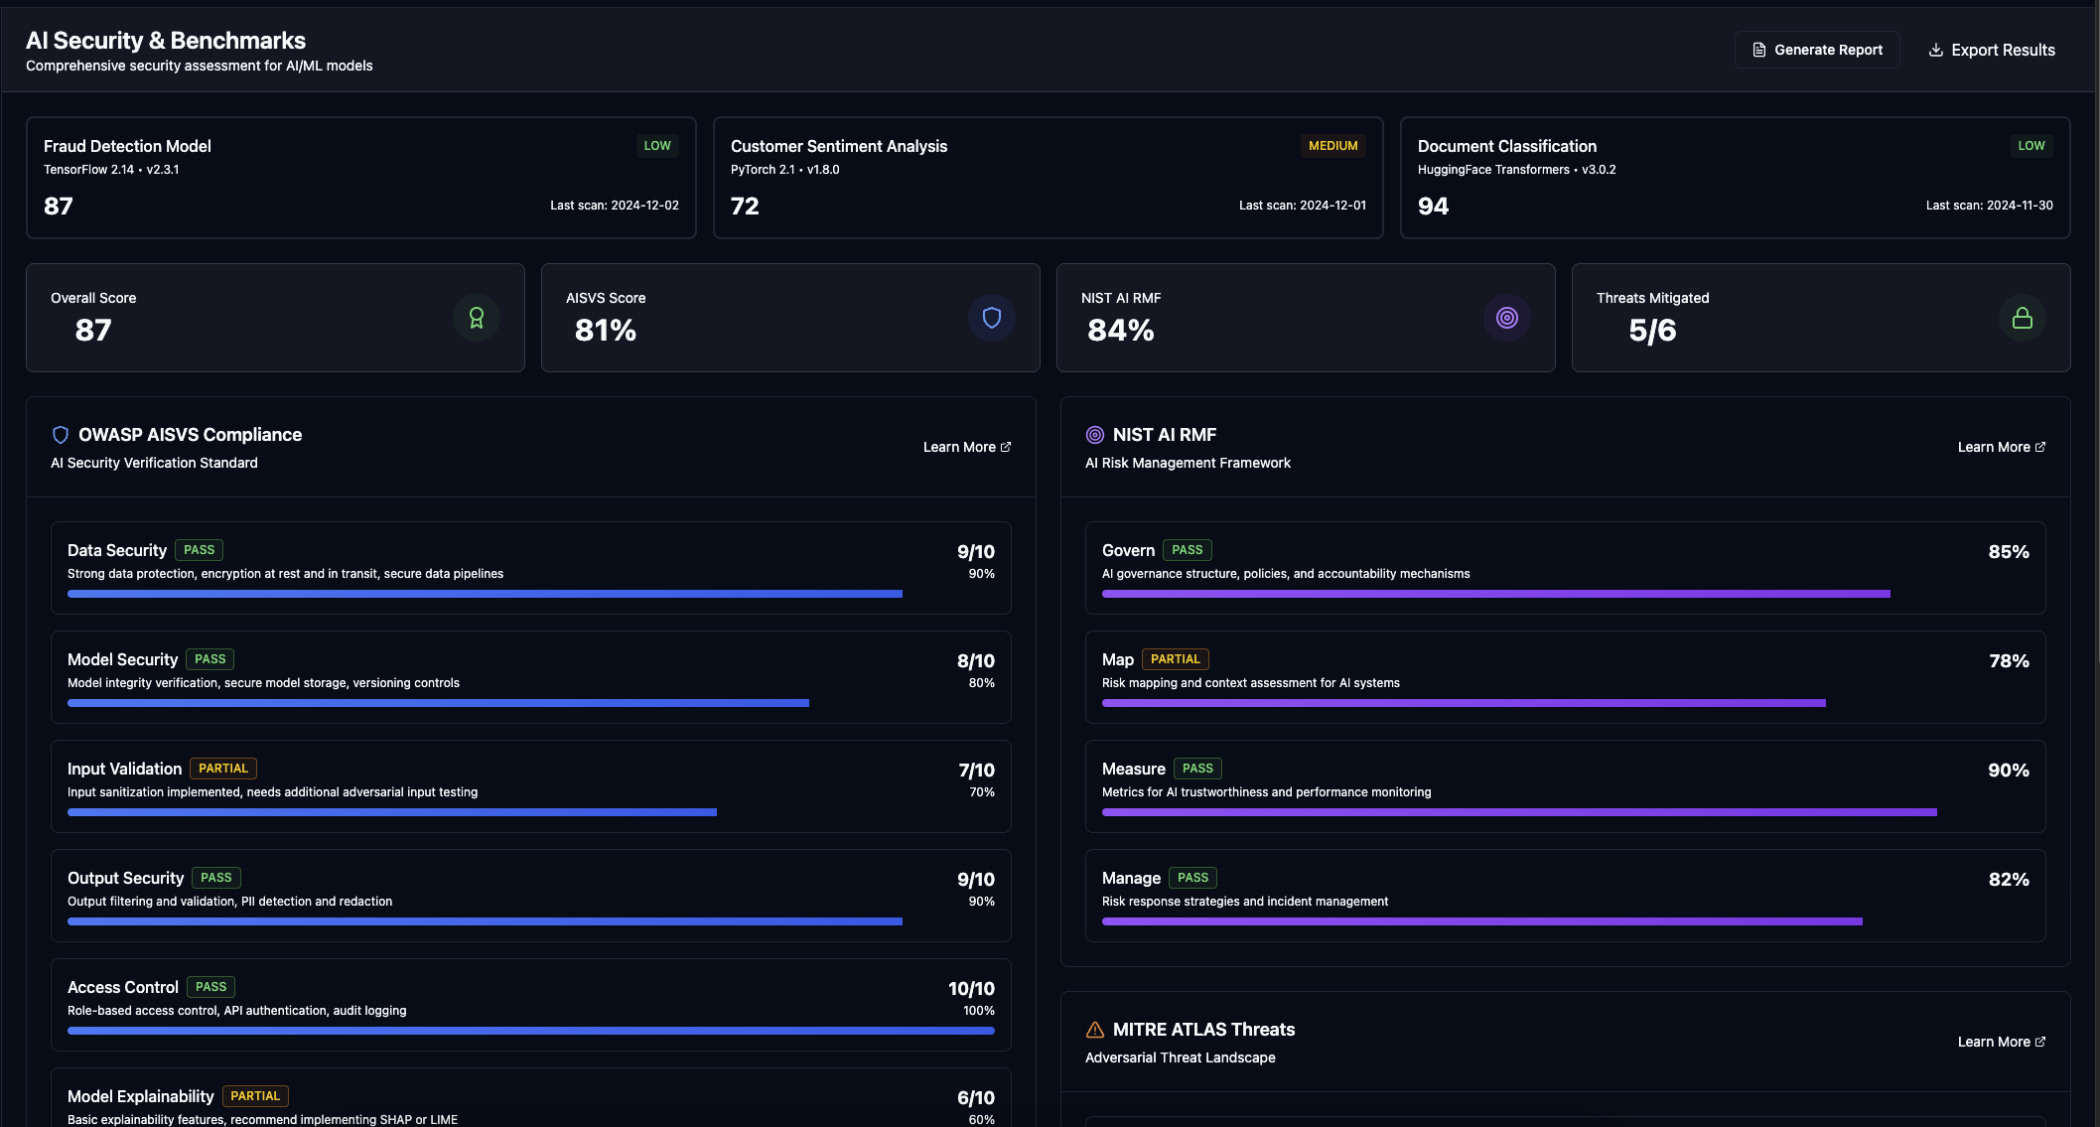Click the PARTIAL badge on Input Validation

(x=223, y=768)
